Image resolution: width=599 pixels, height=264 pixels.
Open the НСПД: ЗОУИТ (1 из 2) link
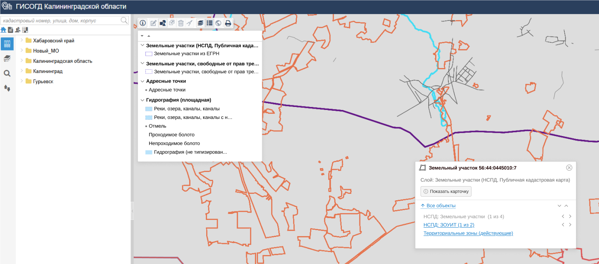click(449, 225)
